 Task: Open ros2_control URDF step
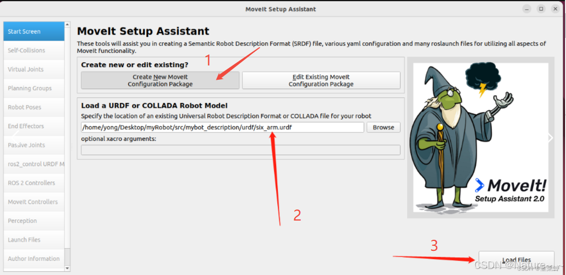[34, 164]
